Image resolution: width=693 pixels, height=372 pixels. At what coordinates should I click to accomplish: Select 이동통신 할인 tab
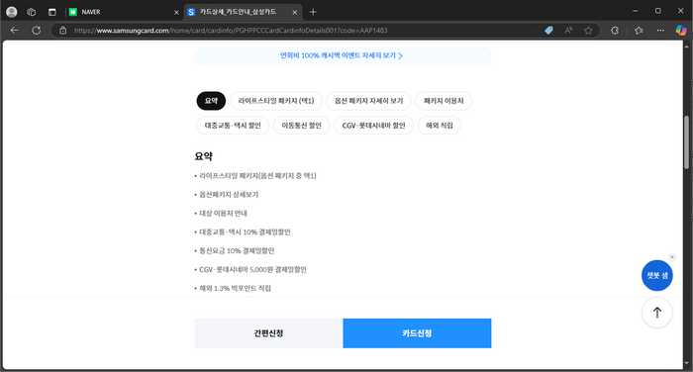(301, 126)
